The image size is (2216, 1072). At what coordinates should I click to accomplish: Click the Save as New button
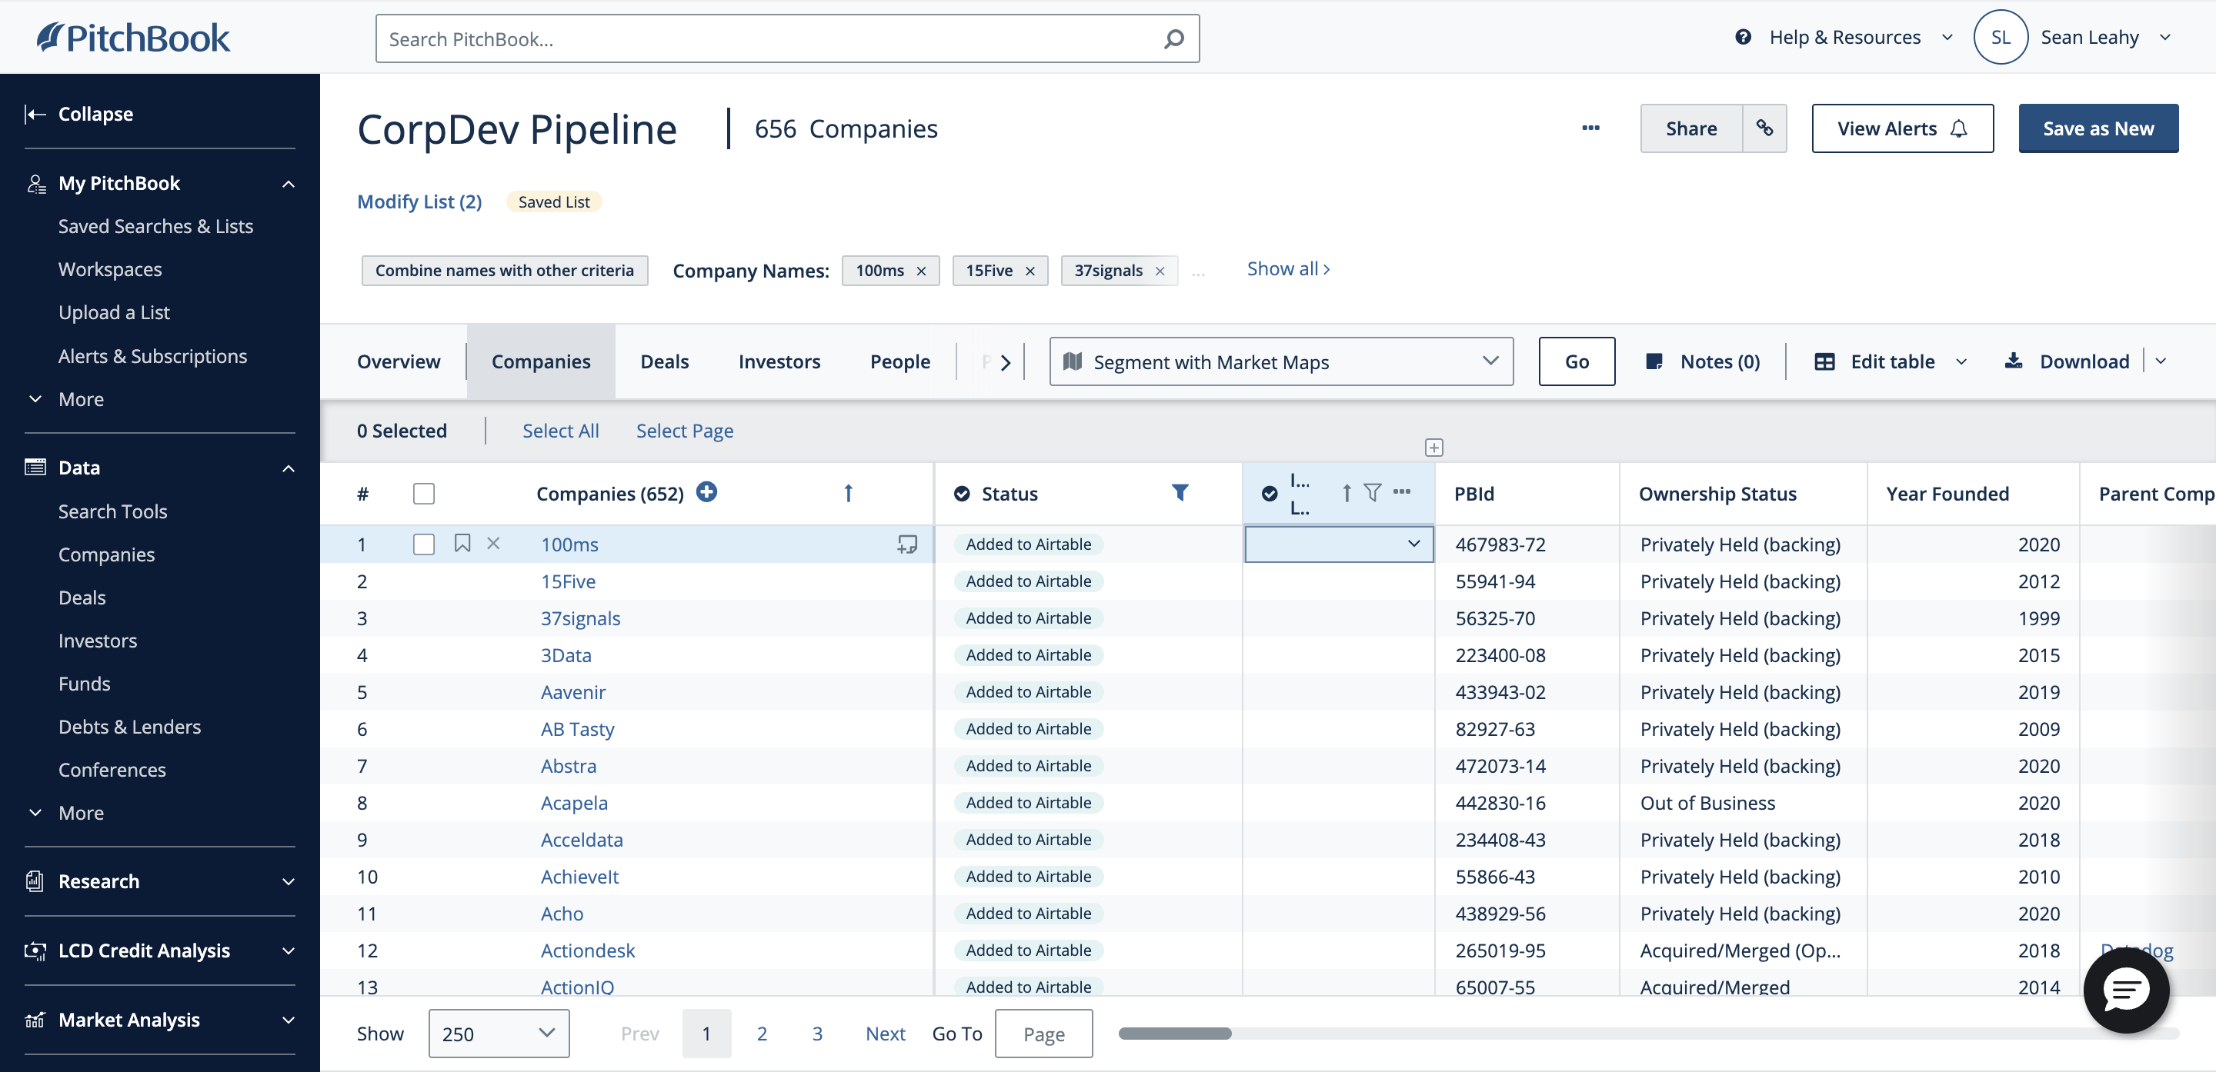point(2098,128)
